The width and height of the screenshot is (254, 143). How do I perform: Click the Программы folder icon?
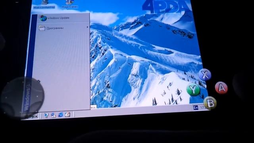[x=42, y=28]
